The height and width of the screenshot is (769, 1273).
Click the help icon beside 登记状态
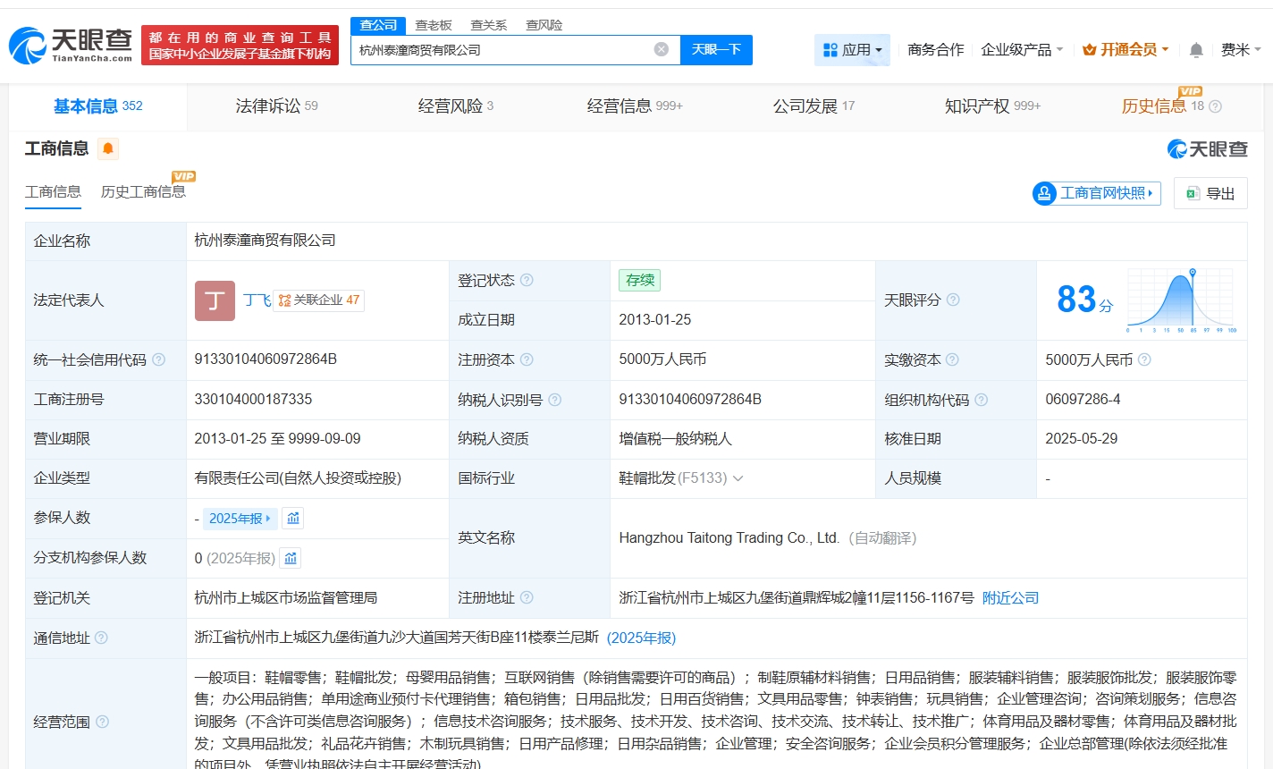pos(527,280)
